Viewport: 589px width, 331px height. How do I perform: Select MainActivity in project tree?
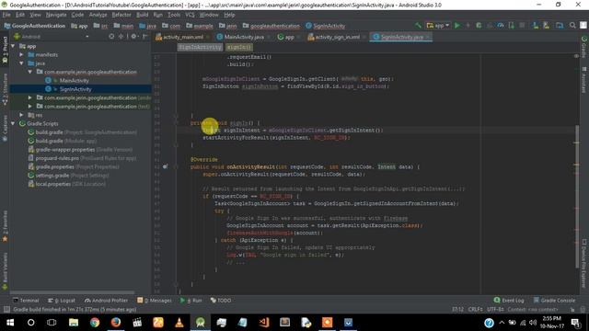tap(74, 80)
